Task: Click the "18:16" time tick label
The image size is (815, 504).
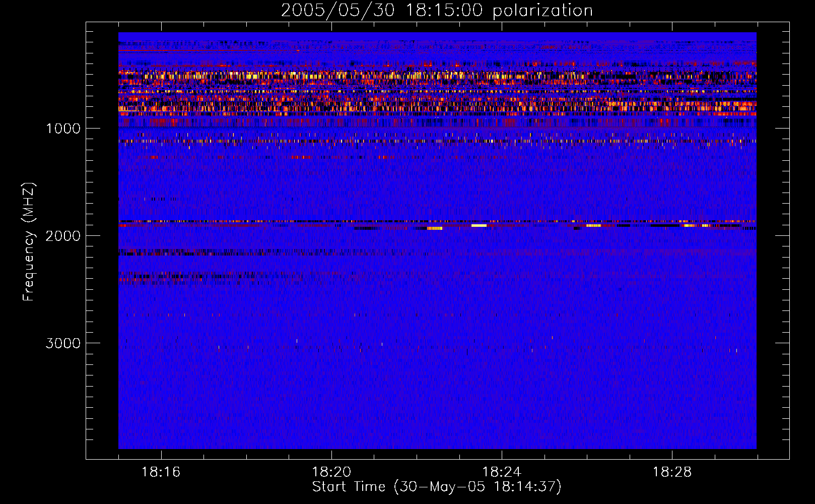Action: tap(161, 472)
